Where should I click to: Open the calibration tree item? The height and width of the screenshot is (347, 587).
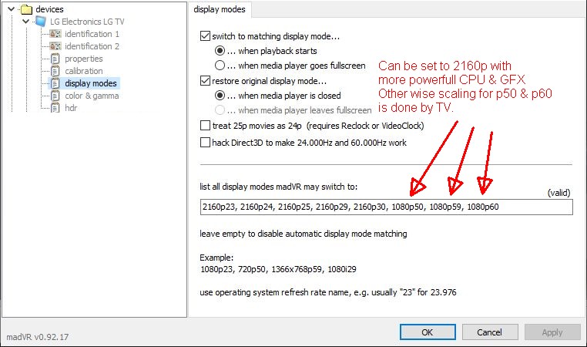(83, 71)
